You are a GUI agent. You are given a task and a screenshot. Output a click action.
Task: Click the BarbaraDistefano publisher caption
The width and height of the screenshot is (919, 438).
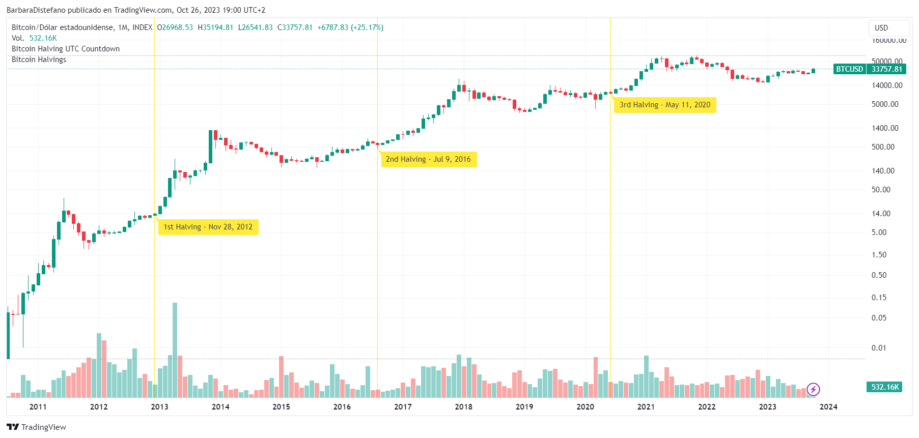tap(136, 10)
